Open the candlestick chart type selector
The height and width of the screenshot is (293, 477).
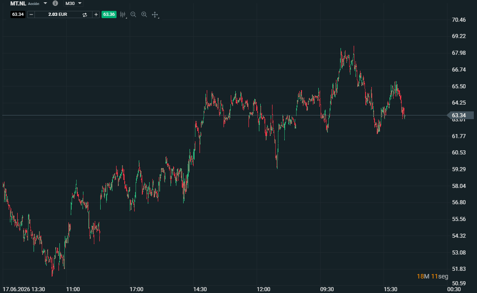pos(123,14)
